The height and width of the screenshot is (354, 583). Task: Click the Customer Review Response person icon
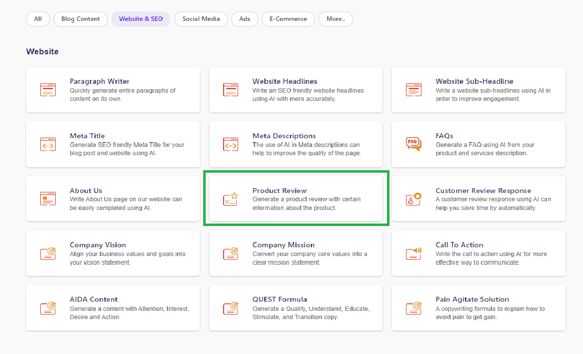(413, 199)
